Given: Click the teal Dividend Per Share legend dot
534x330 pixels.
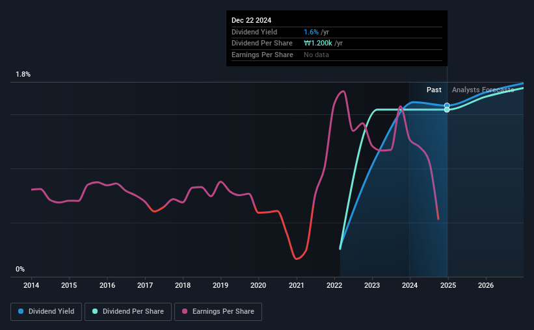Looking at the screenshot, I should click(95, 311).
